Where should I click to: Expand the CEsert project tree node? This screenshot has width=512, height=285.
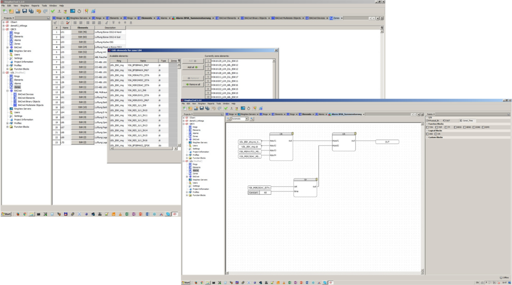[4, 22]
